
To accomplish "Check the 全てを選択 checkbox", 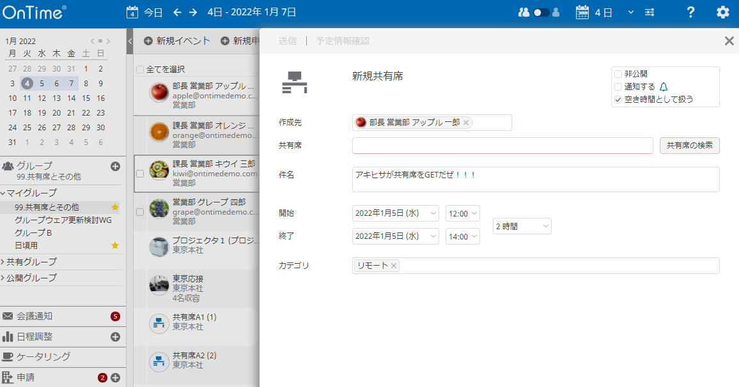I will pos(140,70).
